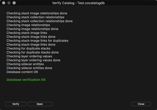Open the catalog with Open button
The width and height of the screenshot is (157, 110).
click(x=40, y=104)
